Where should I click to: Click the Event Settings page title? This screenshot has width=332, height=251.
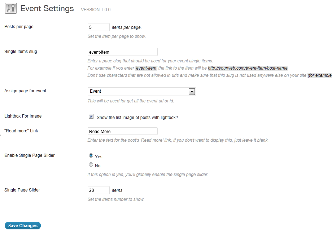tap(47, 8)
